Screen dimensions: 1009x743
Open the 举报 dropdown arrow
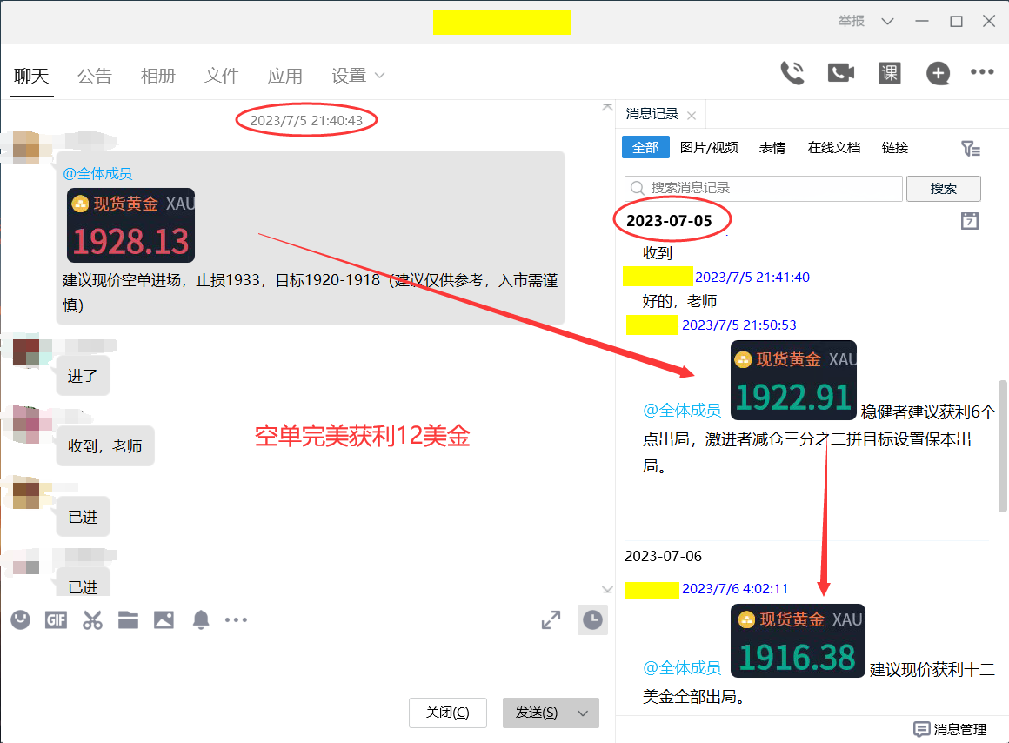pyautogui.click(x=887, y=21)
